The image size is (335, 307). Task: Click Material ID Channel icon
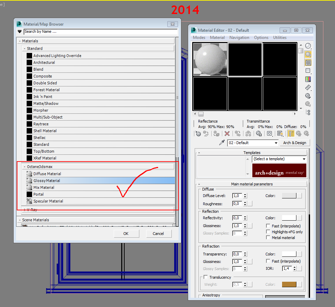269,134
